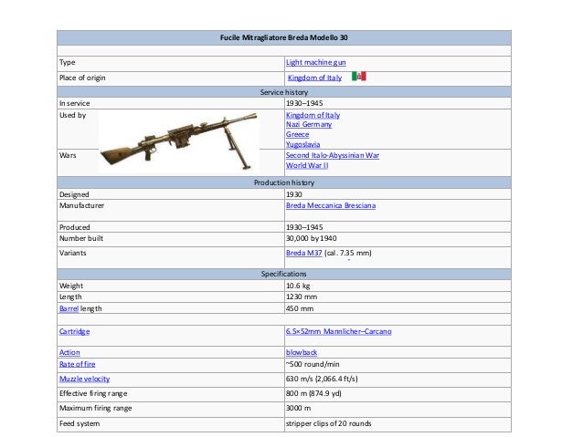Image resolution: width=583 pixels, height=437 pixels.
Task: Select the title Fucile Mitragliatore Breda Modello 30
Action: click(283, 37)
